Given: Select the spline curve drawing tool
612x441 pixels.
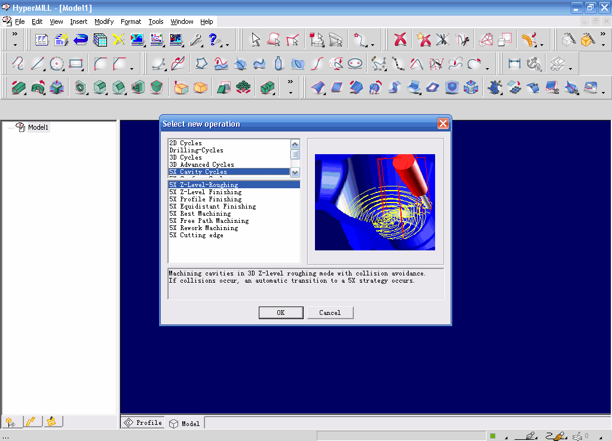Looking at the screenshot, I should tap(18, 63).
